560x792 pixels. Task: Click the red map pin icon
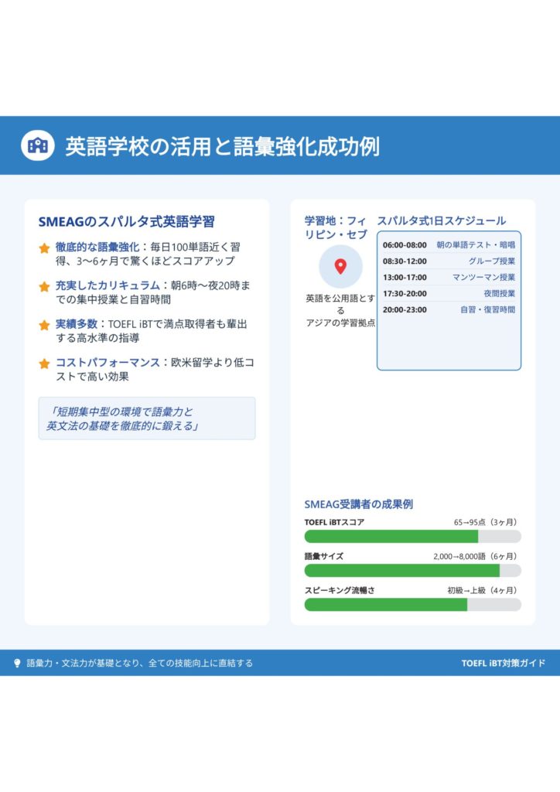pos(340,267)
